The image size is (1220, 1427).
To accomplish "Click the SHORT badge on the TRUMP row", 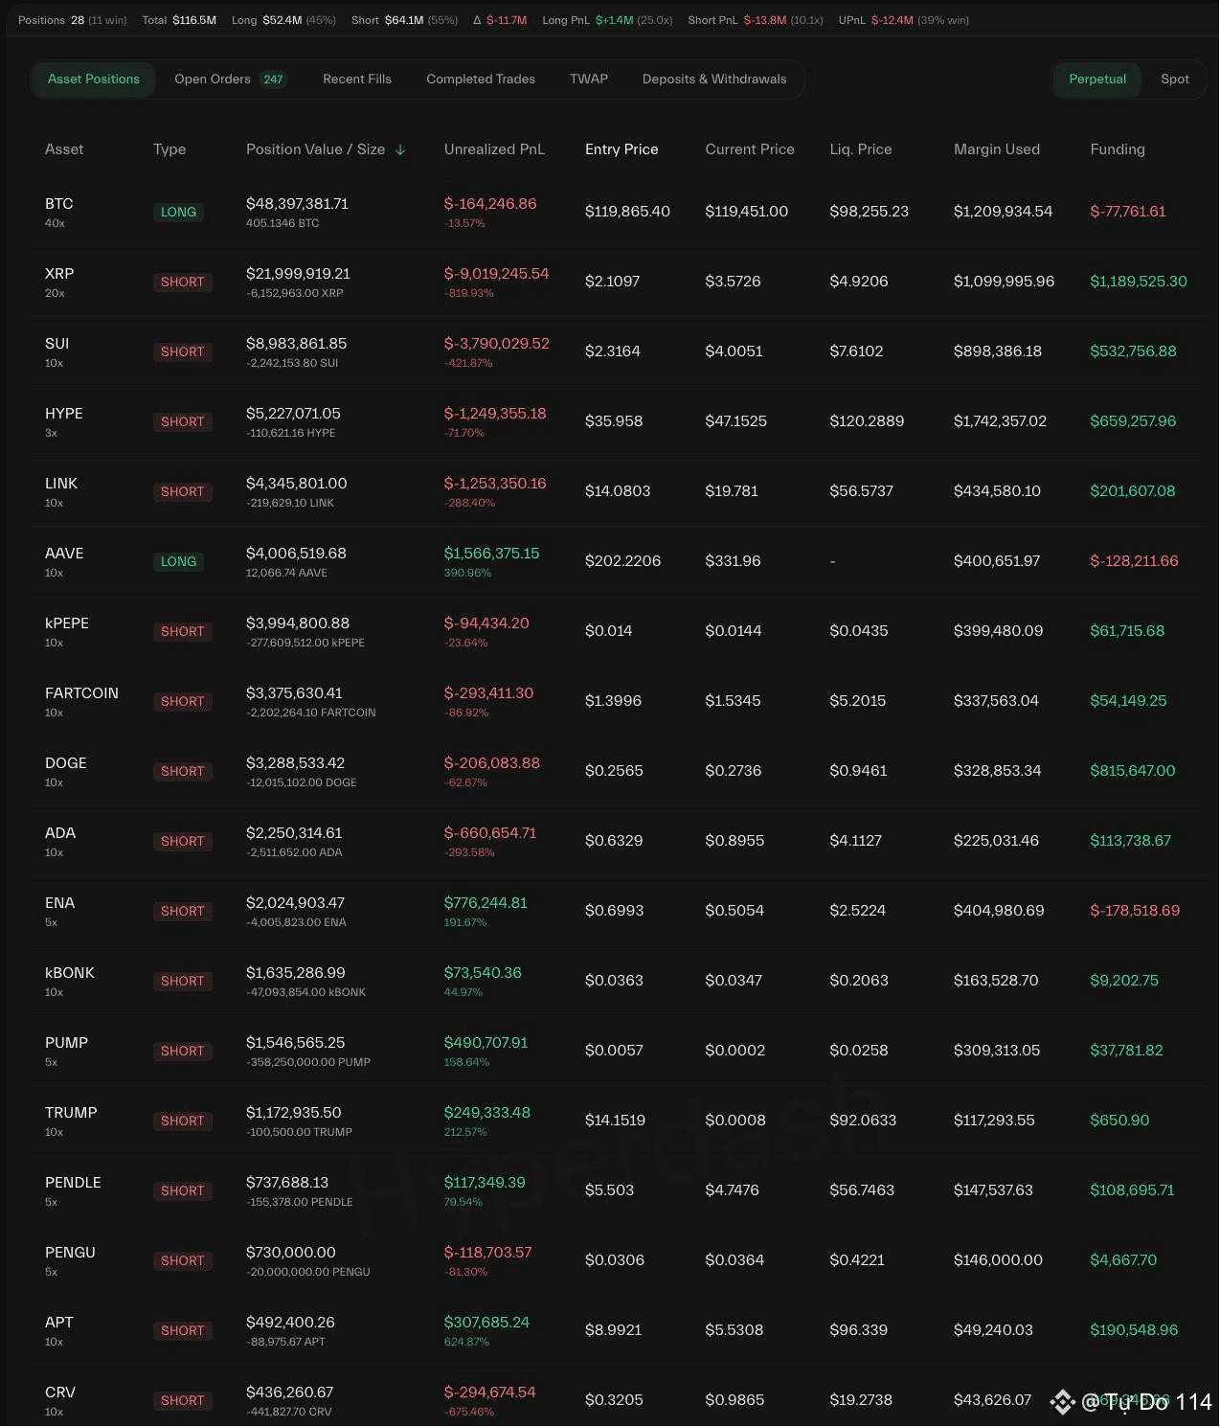I will 182,1121.
